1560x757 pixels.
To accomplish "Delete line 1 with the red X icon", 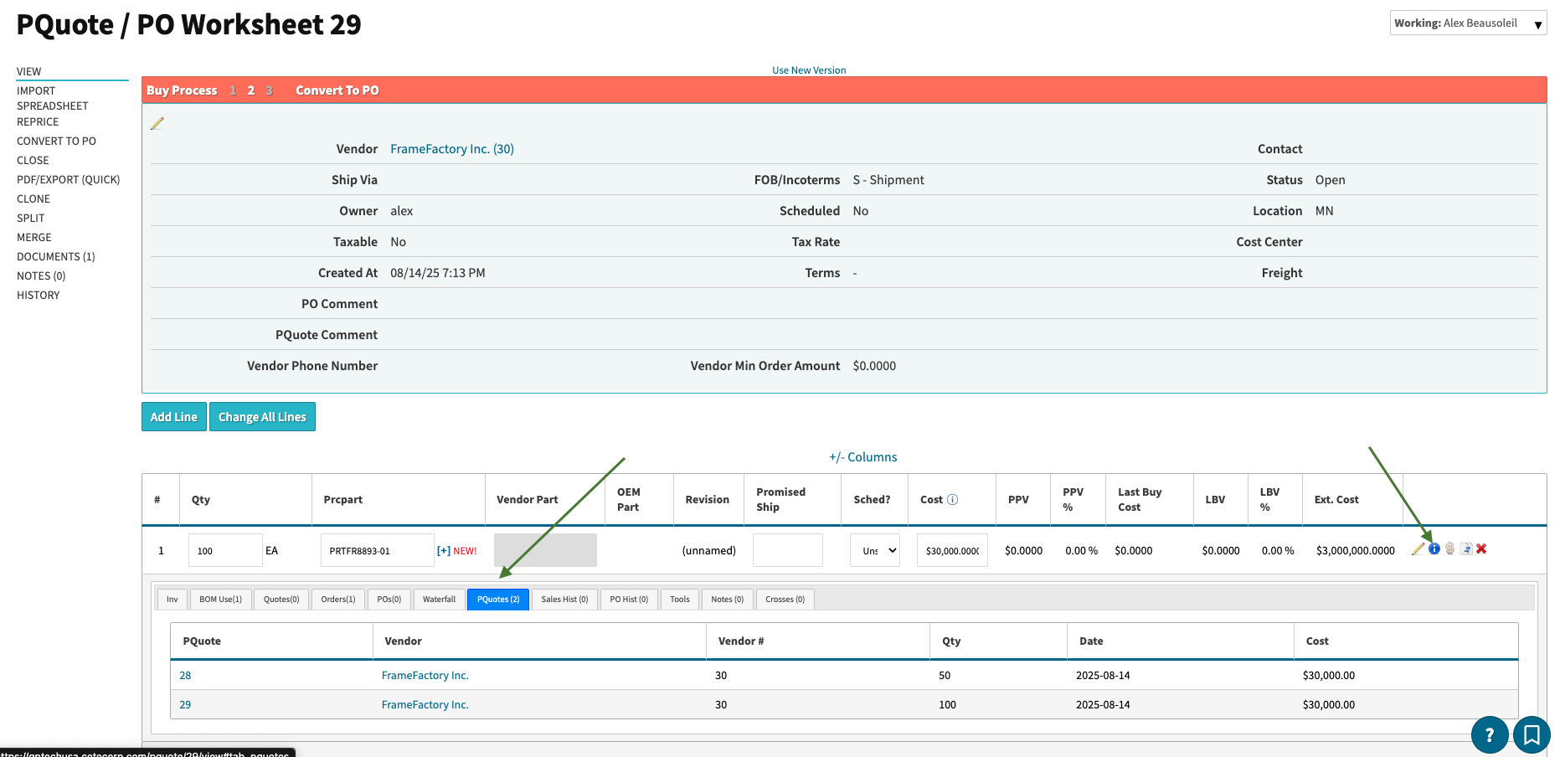I will click(x=1481, y=549).
